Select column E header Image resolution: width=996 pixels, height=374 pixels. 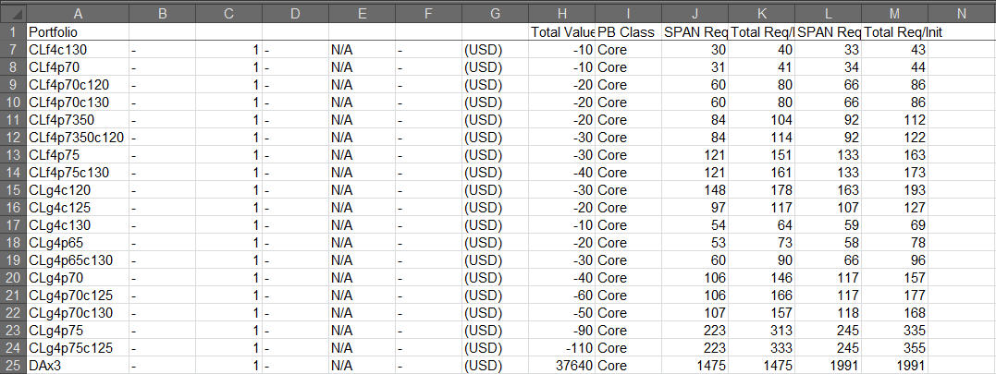pos(363,13)
